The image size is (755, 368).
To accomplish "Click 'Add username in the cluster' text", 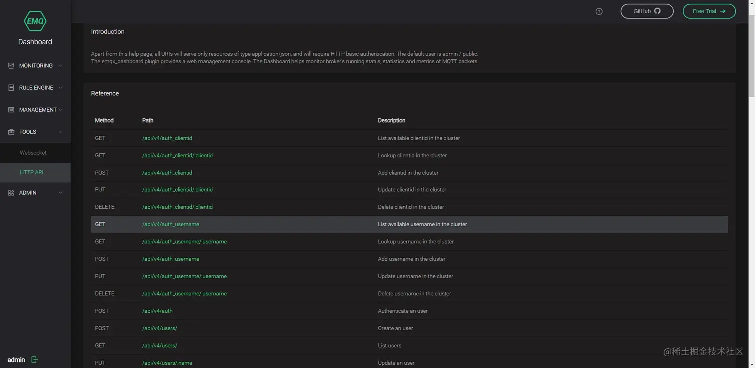I will (412, 259).
